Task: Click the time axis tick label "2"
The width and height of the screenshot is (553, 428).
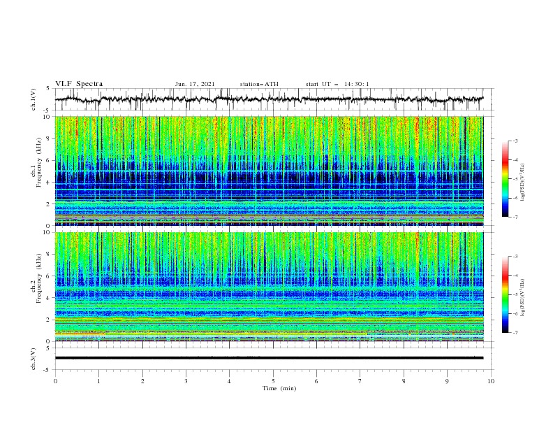Action: click(x=142, y=381)
